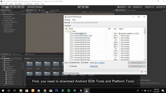The height and width of the screenshot is (93, 166).
Task: Open the log icon beside the stop icon
Action: tap(145, 72)
